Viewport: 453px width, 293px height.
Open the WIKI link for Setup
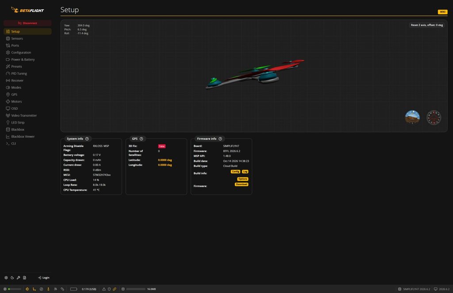442,12
